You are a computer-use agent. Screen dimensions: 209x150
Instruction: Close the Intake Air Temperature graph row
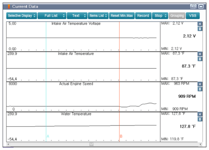[x=200, y=54]
